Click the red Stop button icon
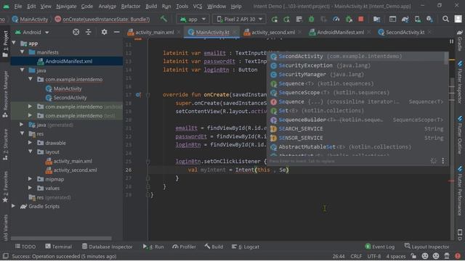Screen dimensions: 465x261 [x=360, y=20]
